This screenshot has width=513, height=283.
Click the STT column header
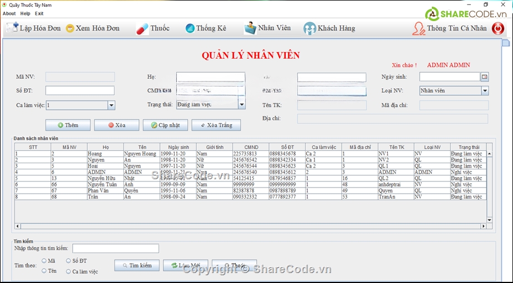[33, 147]
